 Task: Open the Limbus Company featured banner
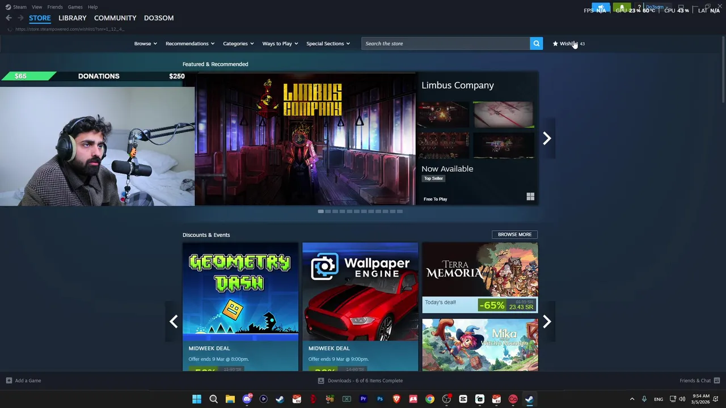[x=305, y=139]
